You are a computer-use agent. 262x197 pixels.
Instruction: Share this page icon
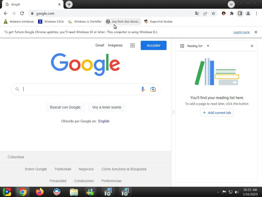205,13
